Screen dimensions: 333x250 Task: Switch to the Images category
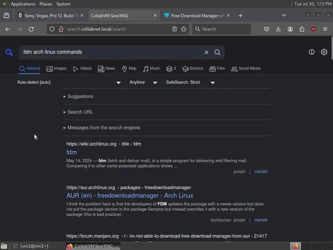coord(57,68)
